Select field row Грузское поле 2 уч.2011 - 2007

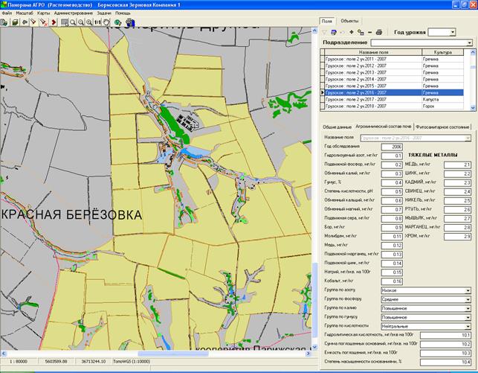coord(394,59)
